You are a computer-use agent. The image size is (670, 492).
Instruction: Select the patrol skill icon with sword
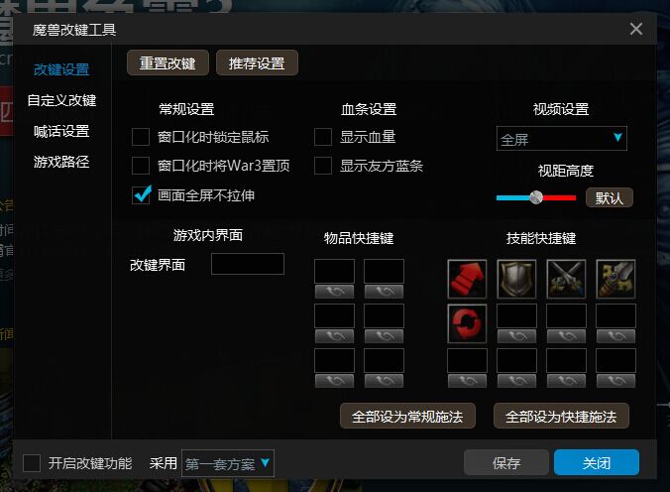[x=615, y=279]
